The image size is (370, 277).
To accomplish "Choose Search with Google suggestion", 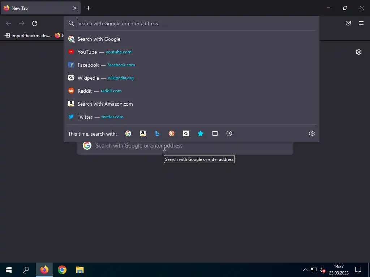I will (192, 39).
